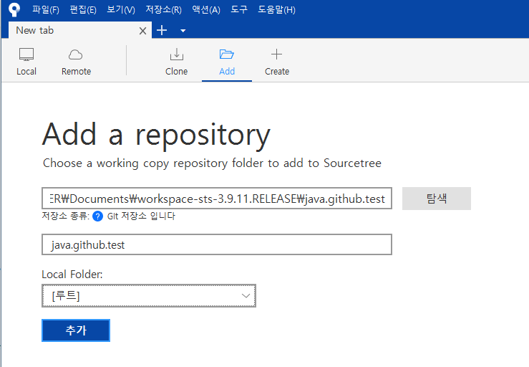Viewport: 529px width, 367px height.
Task: Click the 탐색 browse button
Action: point(436,199)
